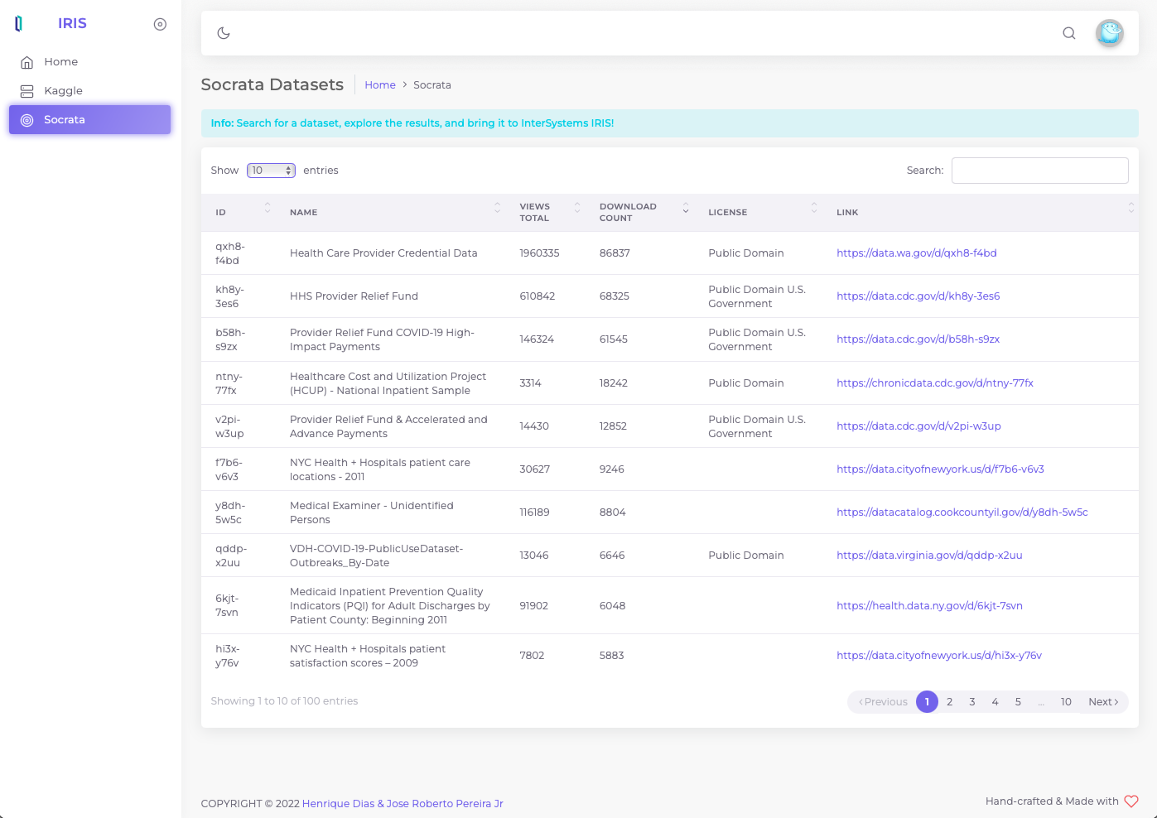Open Kaggle in the sidebar

click(x=89, y=91)
